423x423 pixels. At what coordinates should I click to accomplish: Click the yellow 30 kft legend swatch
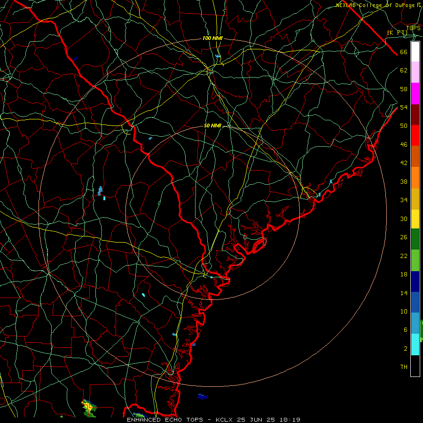point(415,219)
